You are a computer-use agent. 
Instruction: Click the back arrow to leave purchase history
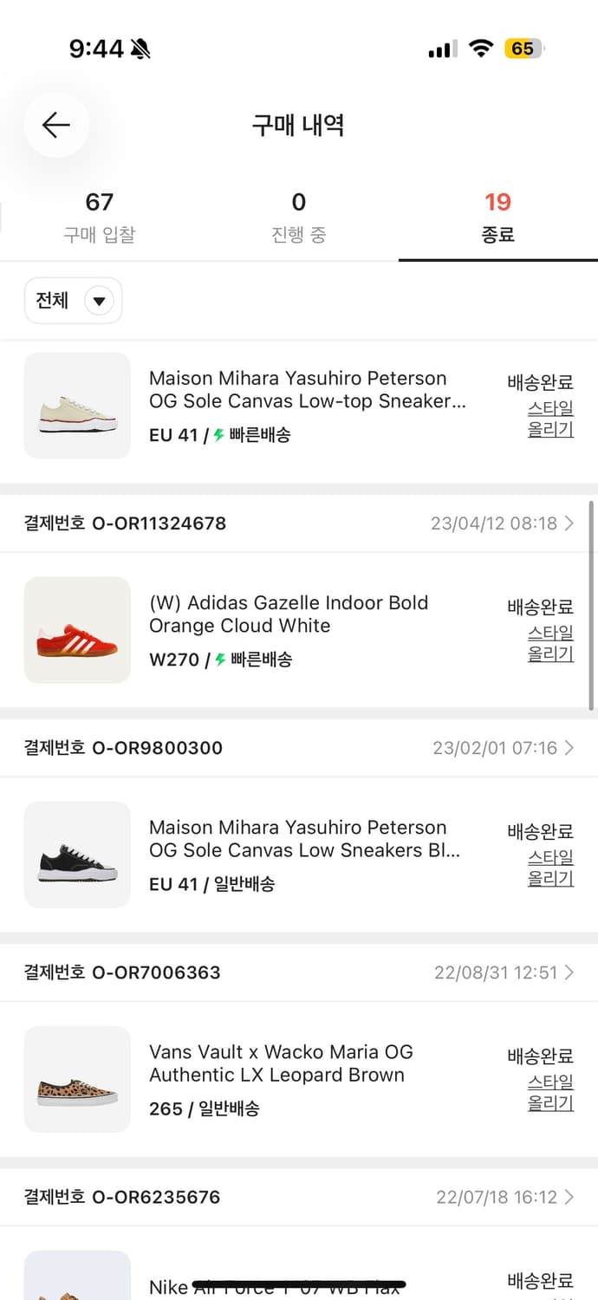55,125
